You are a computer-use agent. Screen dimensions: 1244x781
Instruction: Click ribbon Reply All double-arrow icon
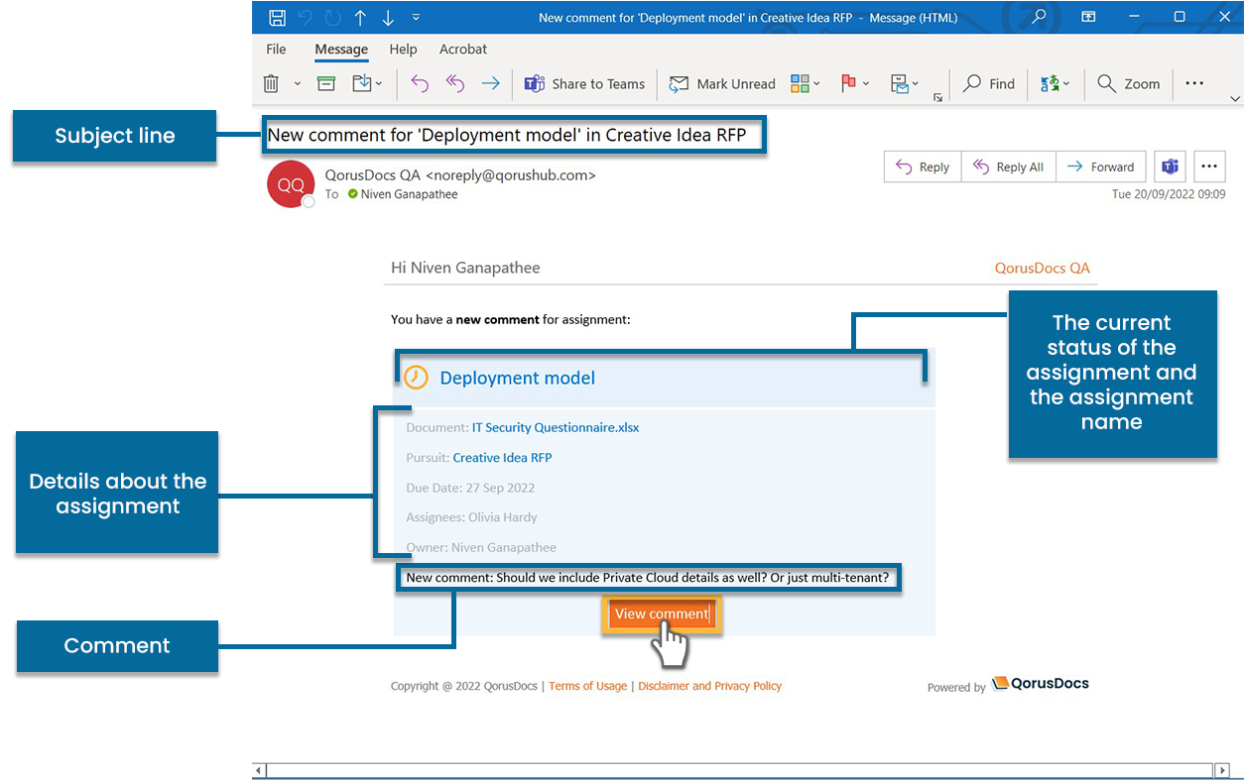(x=455, y=84)
